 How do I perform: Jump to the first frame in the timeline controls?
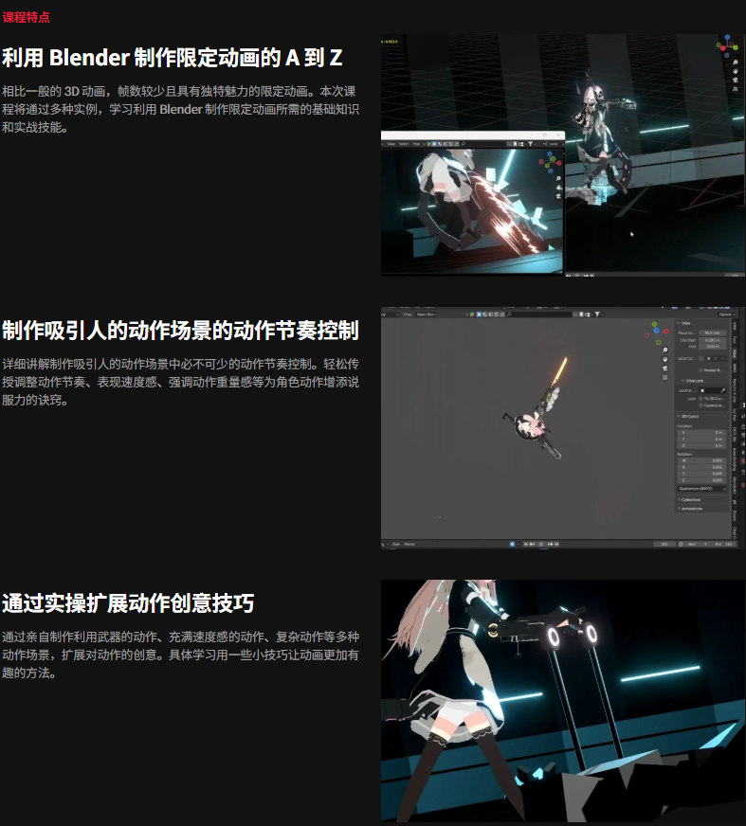[526, 544]
